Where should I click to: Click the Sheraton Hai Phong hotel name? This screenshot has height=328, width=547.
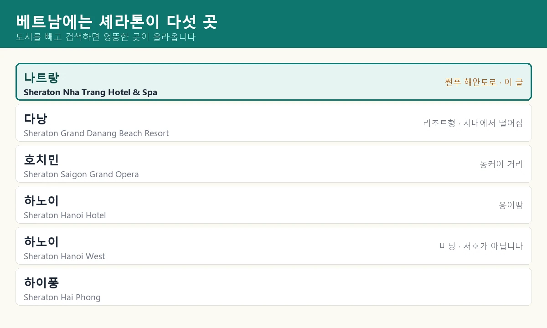click(x=62, y=297)
